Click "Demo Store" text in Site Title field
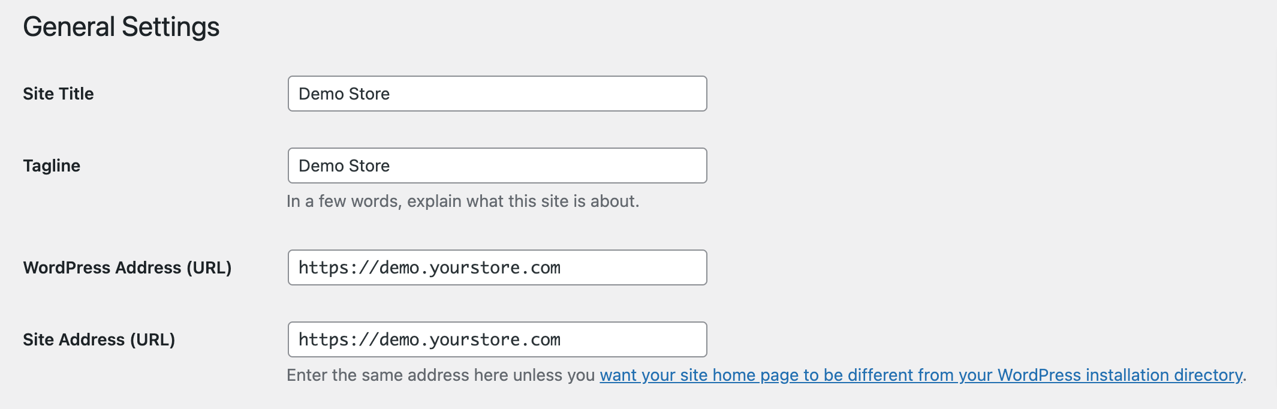Screen dimensions: 1277x409 point(344,94)
